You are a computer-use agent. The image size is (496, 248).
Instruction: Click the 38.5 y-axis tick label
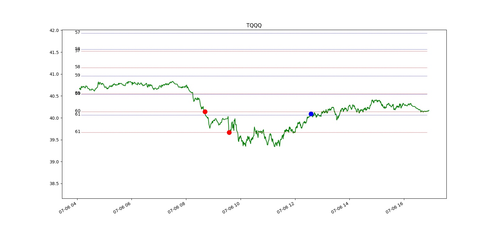click(54, 184)
